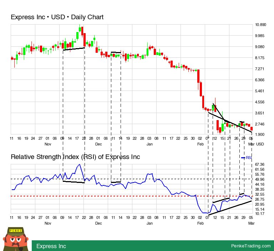Click the 26.75 RSI axis label

(260, 199)
